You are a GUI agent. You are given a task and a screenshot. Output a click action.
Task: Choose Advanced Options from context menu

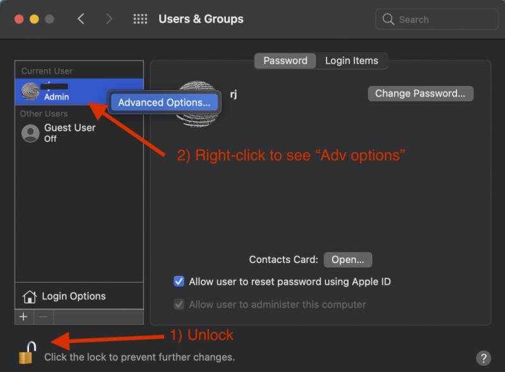[164, 103]
